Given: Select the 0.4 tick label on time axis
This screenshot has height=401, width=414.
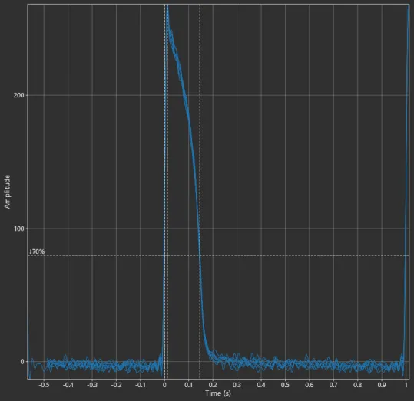Looking at the screenshot, I should (261, 385).
